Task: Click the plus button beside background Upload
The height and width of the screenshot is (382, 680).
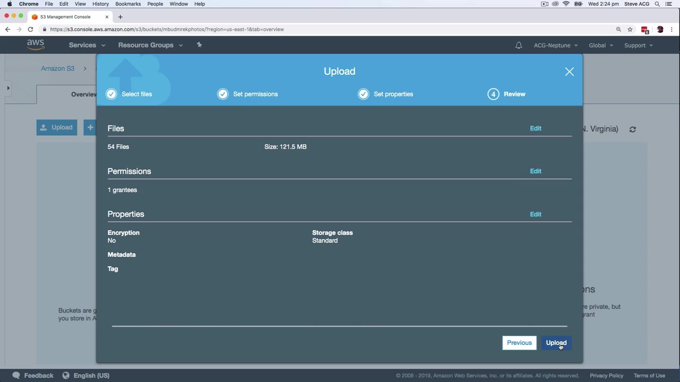Action: tap(90, 127)
